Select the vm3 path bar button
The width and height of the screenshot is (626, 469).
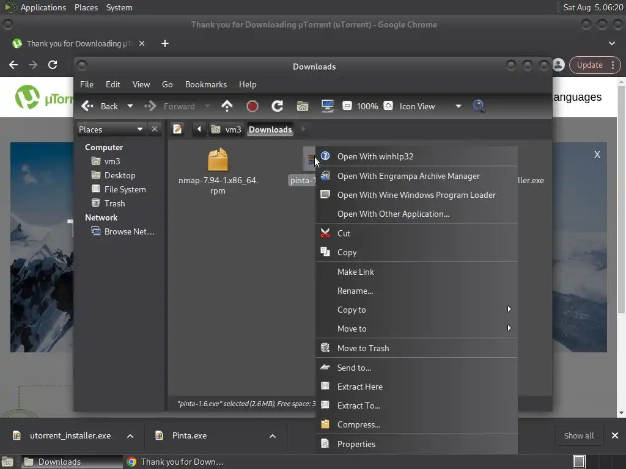[x=226, y=129]
